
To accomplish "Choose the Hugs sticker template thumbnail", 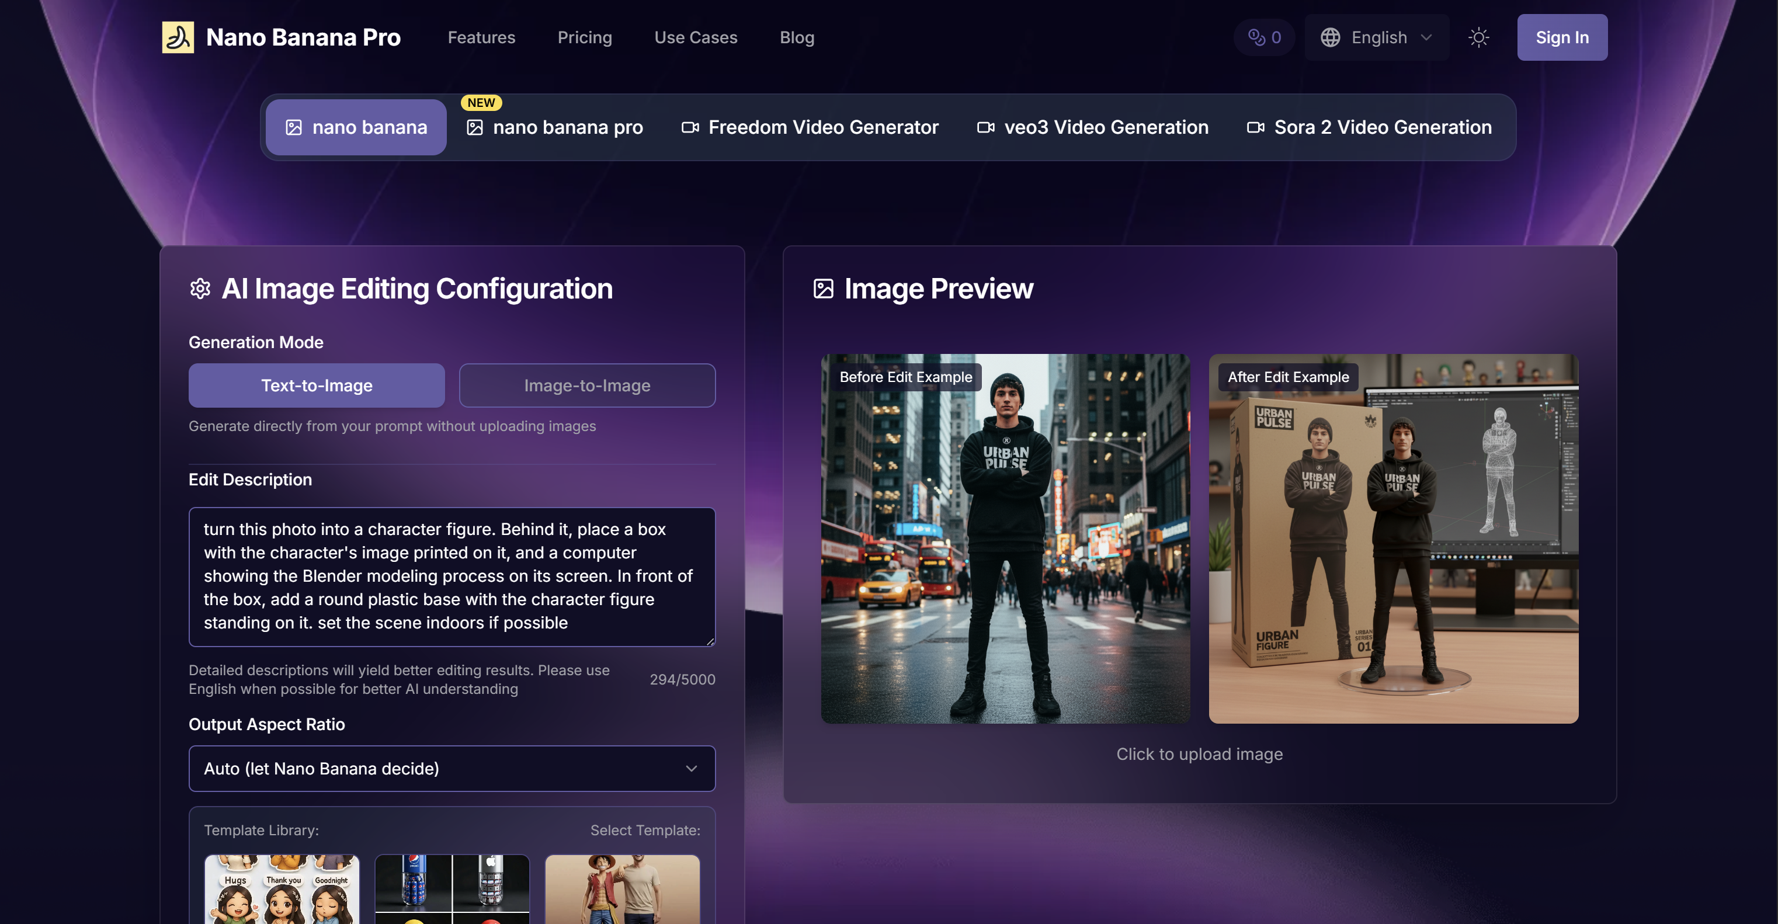I will pyautogui.click(x=282, y=889).
